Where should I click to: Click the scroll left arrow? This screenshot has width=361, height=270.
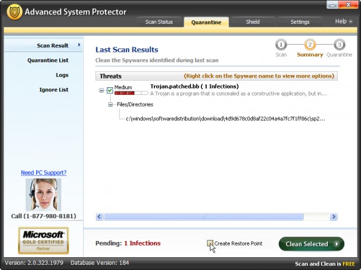[99, 216]
